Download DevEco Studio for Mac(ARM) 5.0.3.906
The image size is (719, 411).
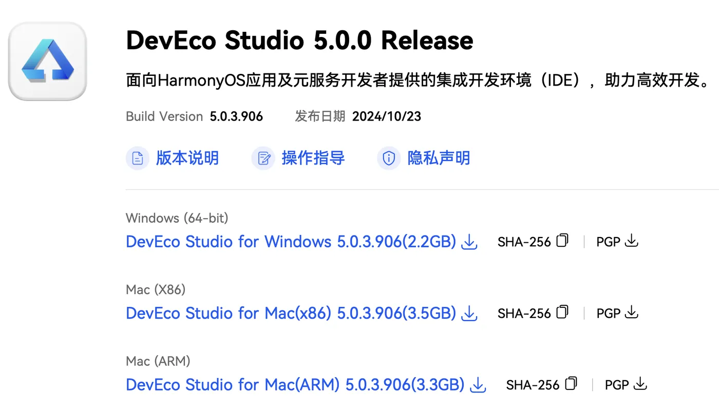click(x=295, y=385)
